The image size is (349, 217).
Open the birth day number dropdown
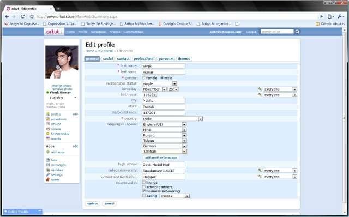[173, 89]
